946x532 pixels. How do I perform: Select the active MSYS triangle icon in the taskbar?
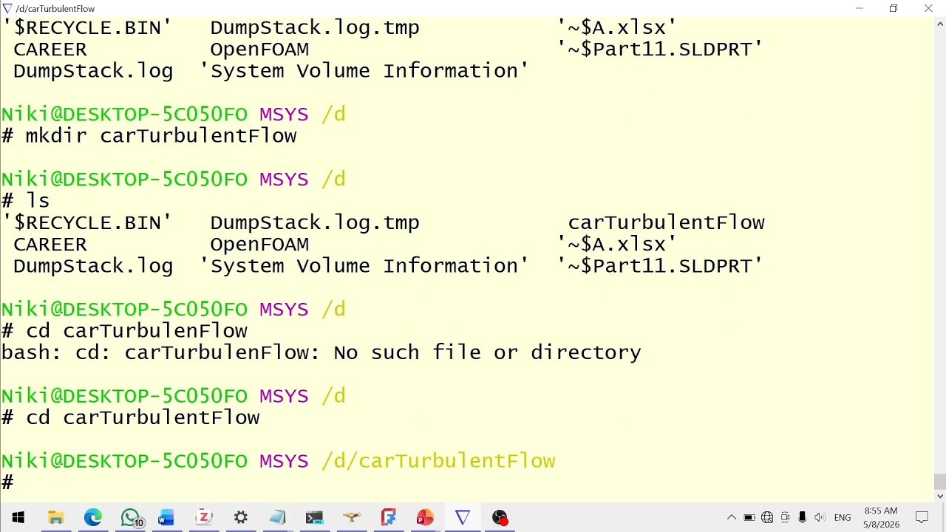pyautogui.click(x=463, y=517)
